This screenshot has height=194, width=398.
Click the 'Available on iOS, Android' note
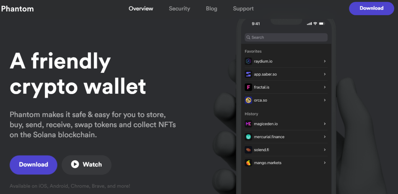click(70, 186)
